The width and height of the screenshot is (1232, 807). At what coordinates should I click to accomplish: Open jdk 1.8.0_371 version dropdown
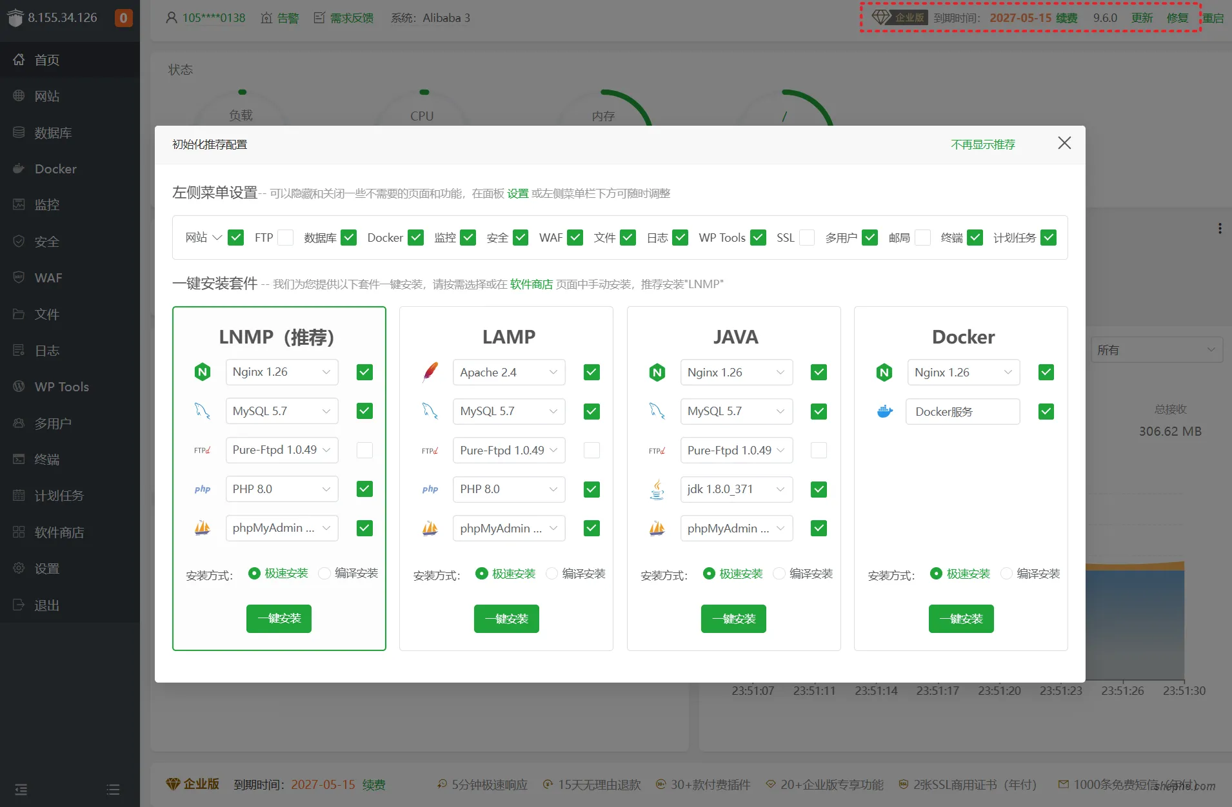736,489
